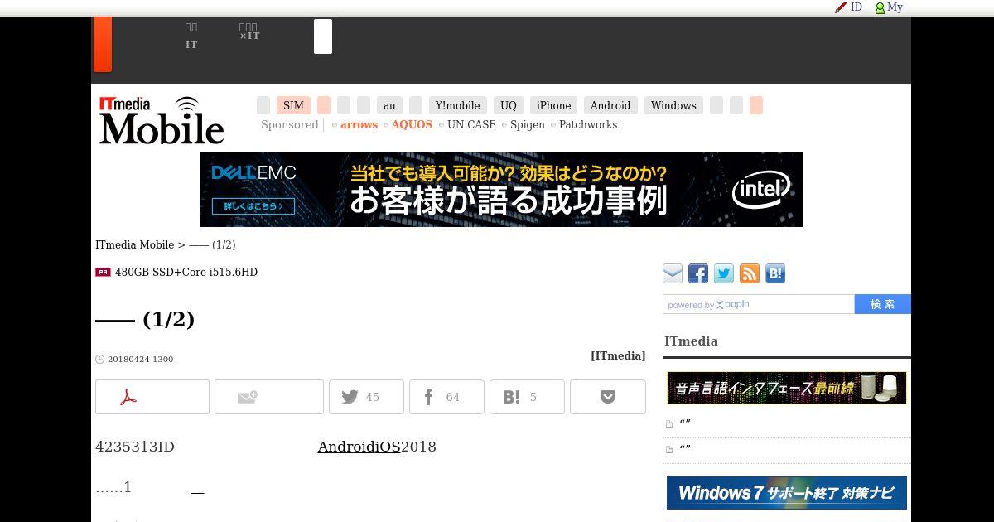Click the white box in the dark header
Image resolution: width=994 pixels, height=522 pixels.
323,36
